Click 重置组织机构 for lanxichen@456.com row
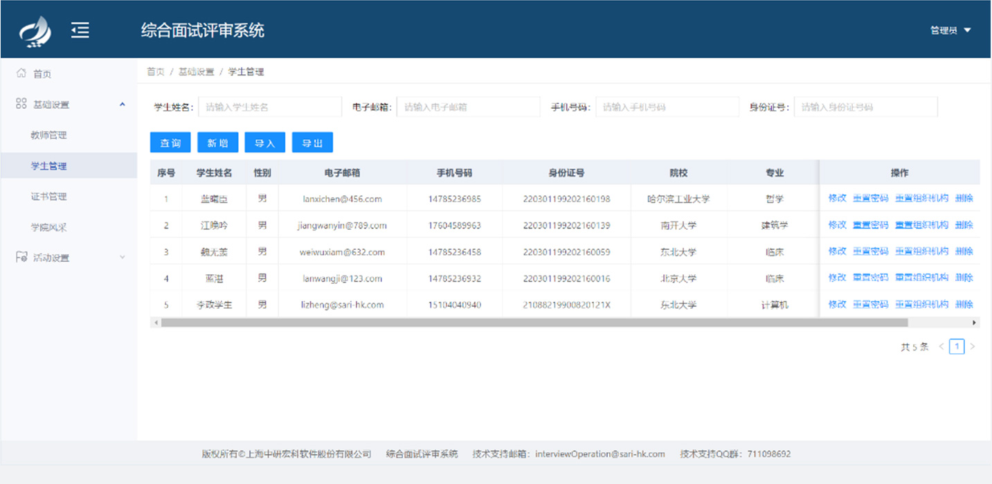Viewport: 992px width, 484px height. [x=921, y=198]
